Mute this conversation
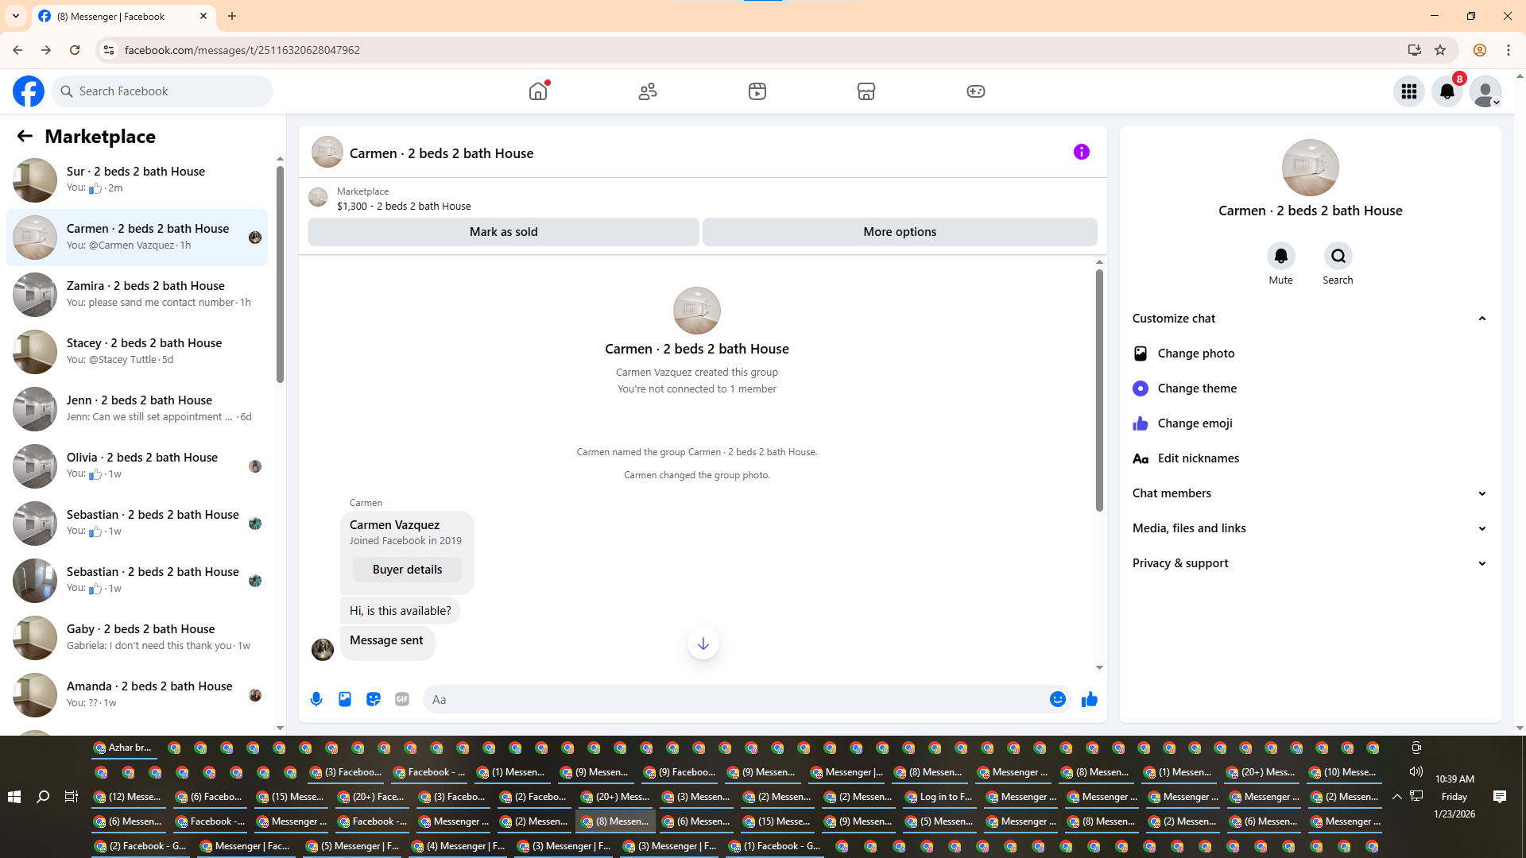 point(1280,257)
